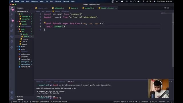Screen dimensions: 183x103
Task: Collapse the lib folder
Action: point(17,14)
